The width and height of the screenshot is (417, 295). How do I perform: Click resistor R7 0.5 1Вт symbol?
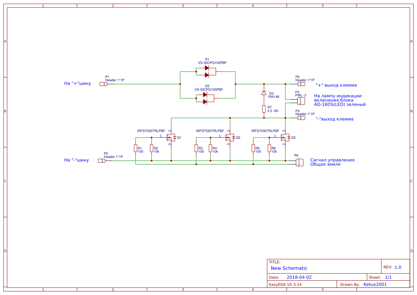[264, 109]
